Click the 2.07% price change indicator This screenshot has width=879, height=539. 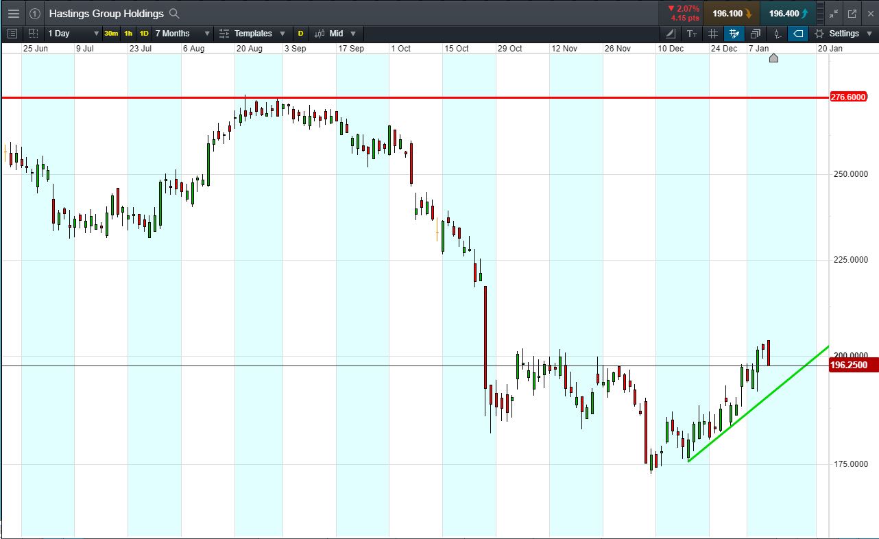click(684, 9)
